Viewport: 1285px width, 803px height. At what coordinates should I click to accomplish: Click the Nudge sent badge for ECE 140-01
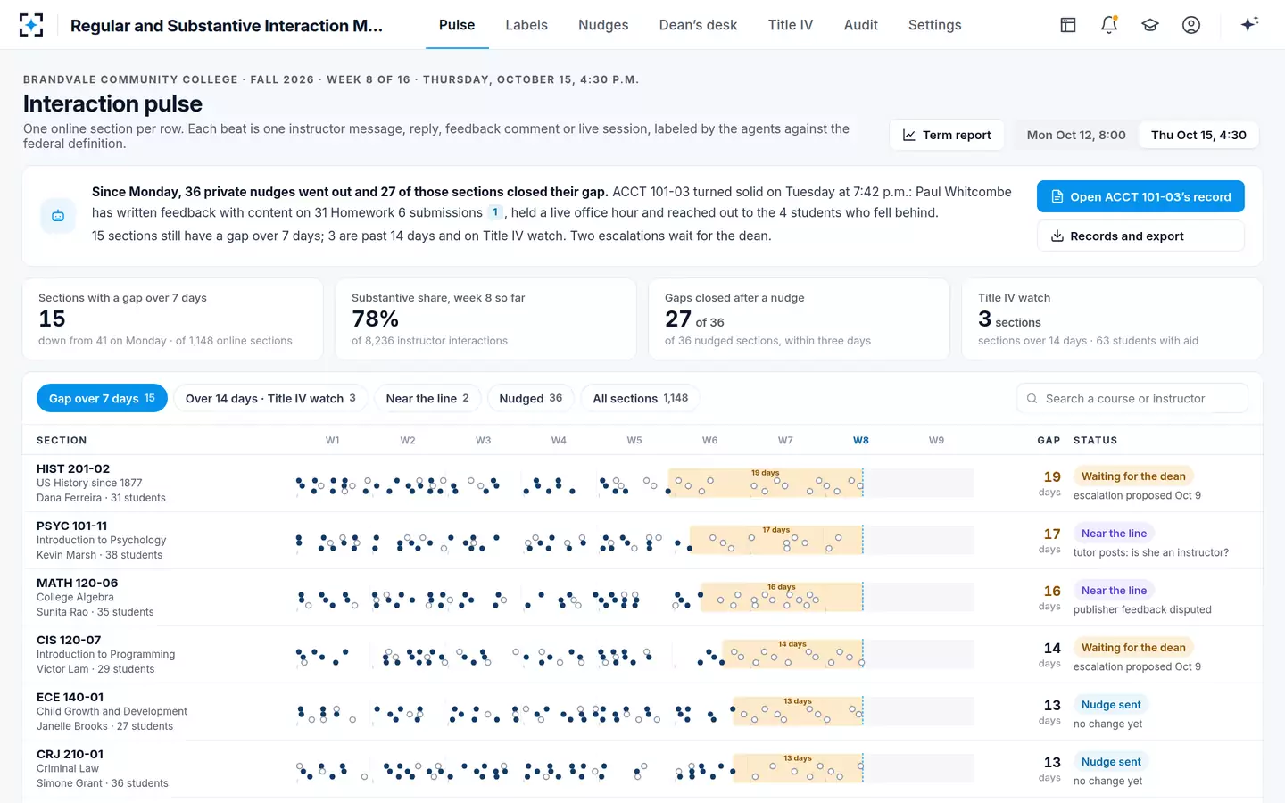tap(1111, 704)
